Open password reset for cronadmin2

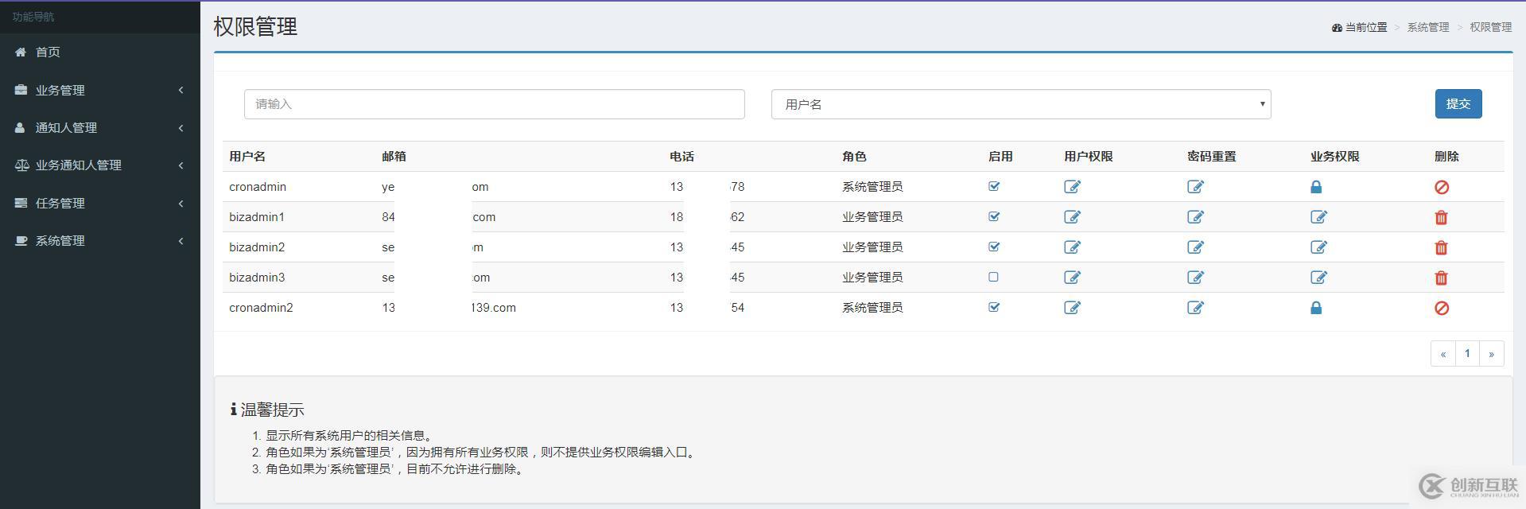pos(1195,308)
